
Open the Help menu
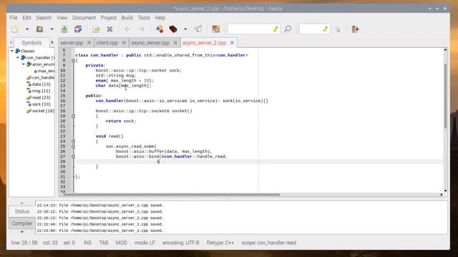click(x=160, y=18)
